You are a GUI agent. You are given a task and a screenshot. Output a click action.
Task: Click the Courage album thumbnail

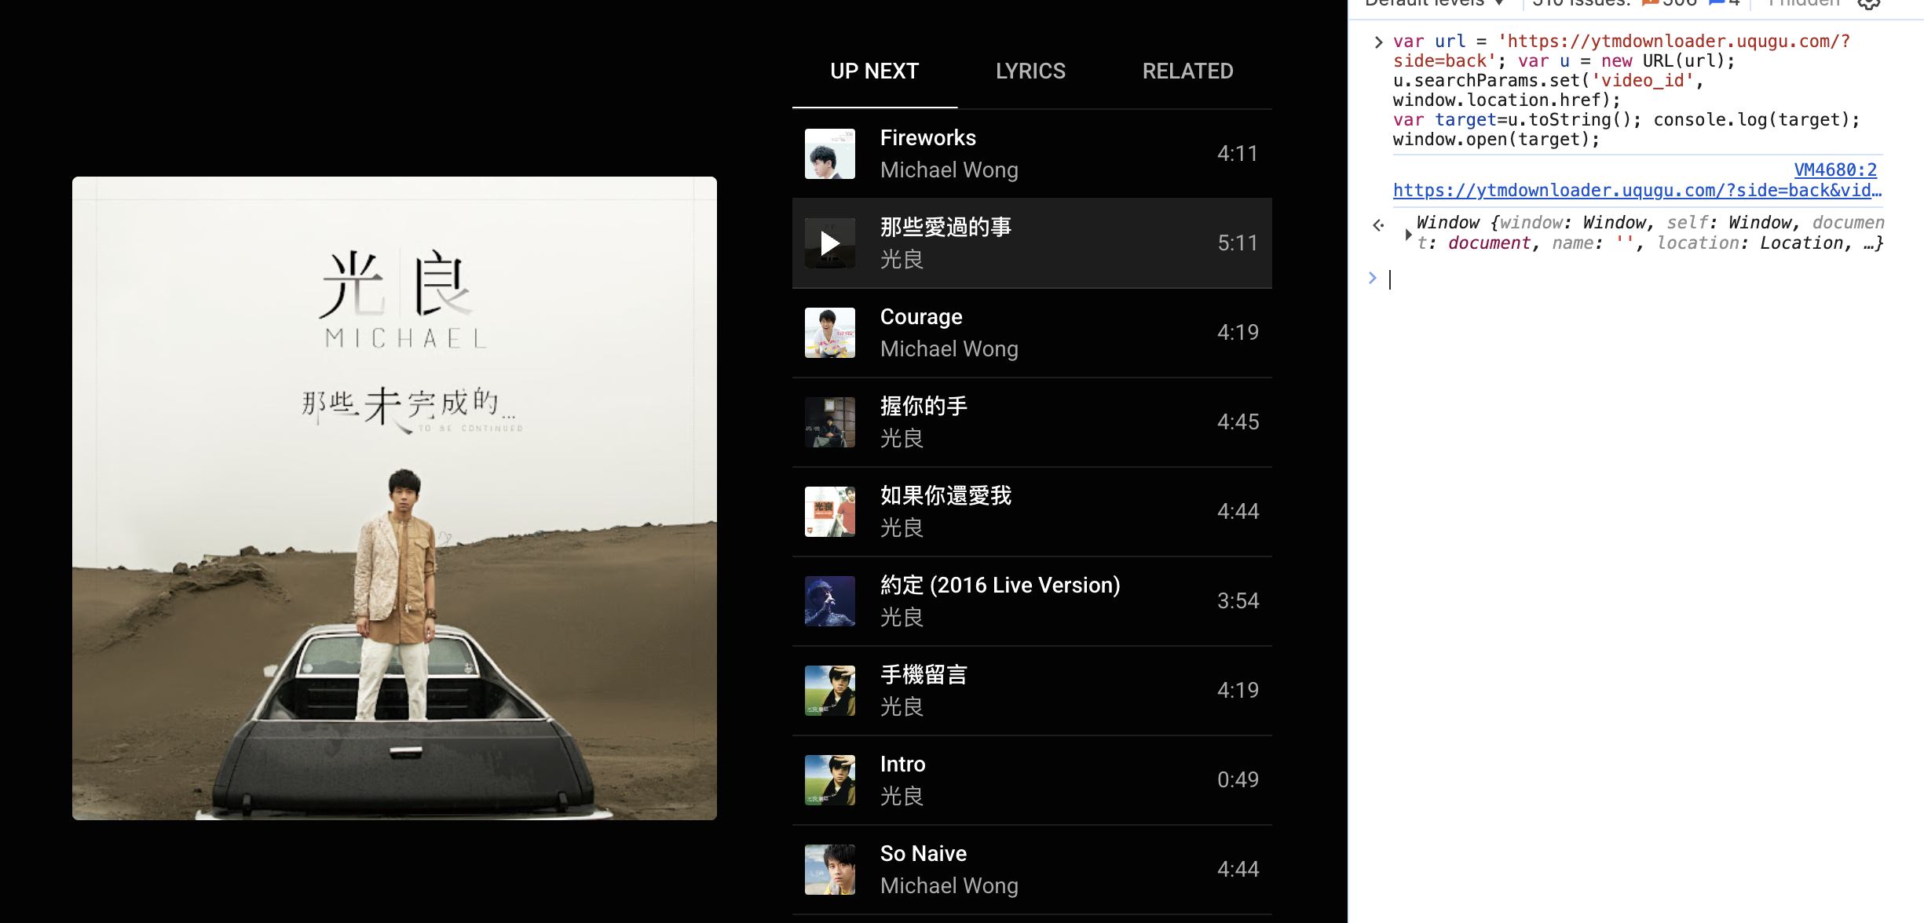(829, 333)
